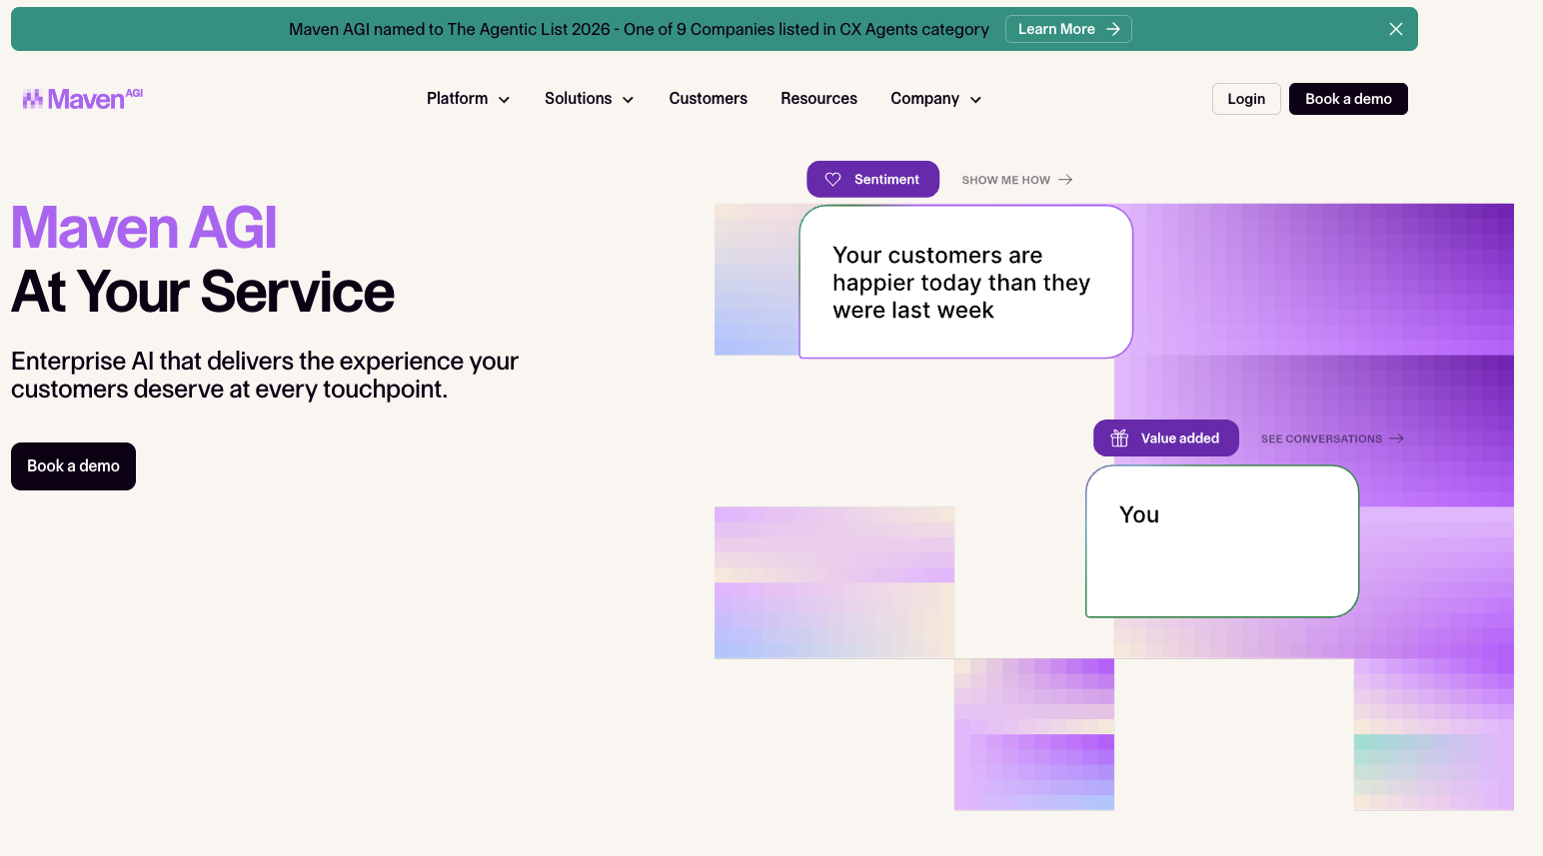Click the 'Maven AGI' purple heading

pos(144,228)
